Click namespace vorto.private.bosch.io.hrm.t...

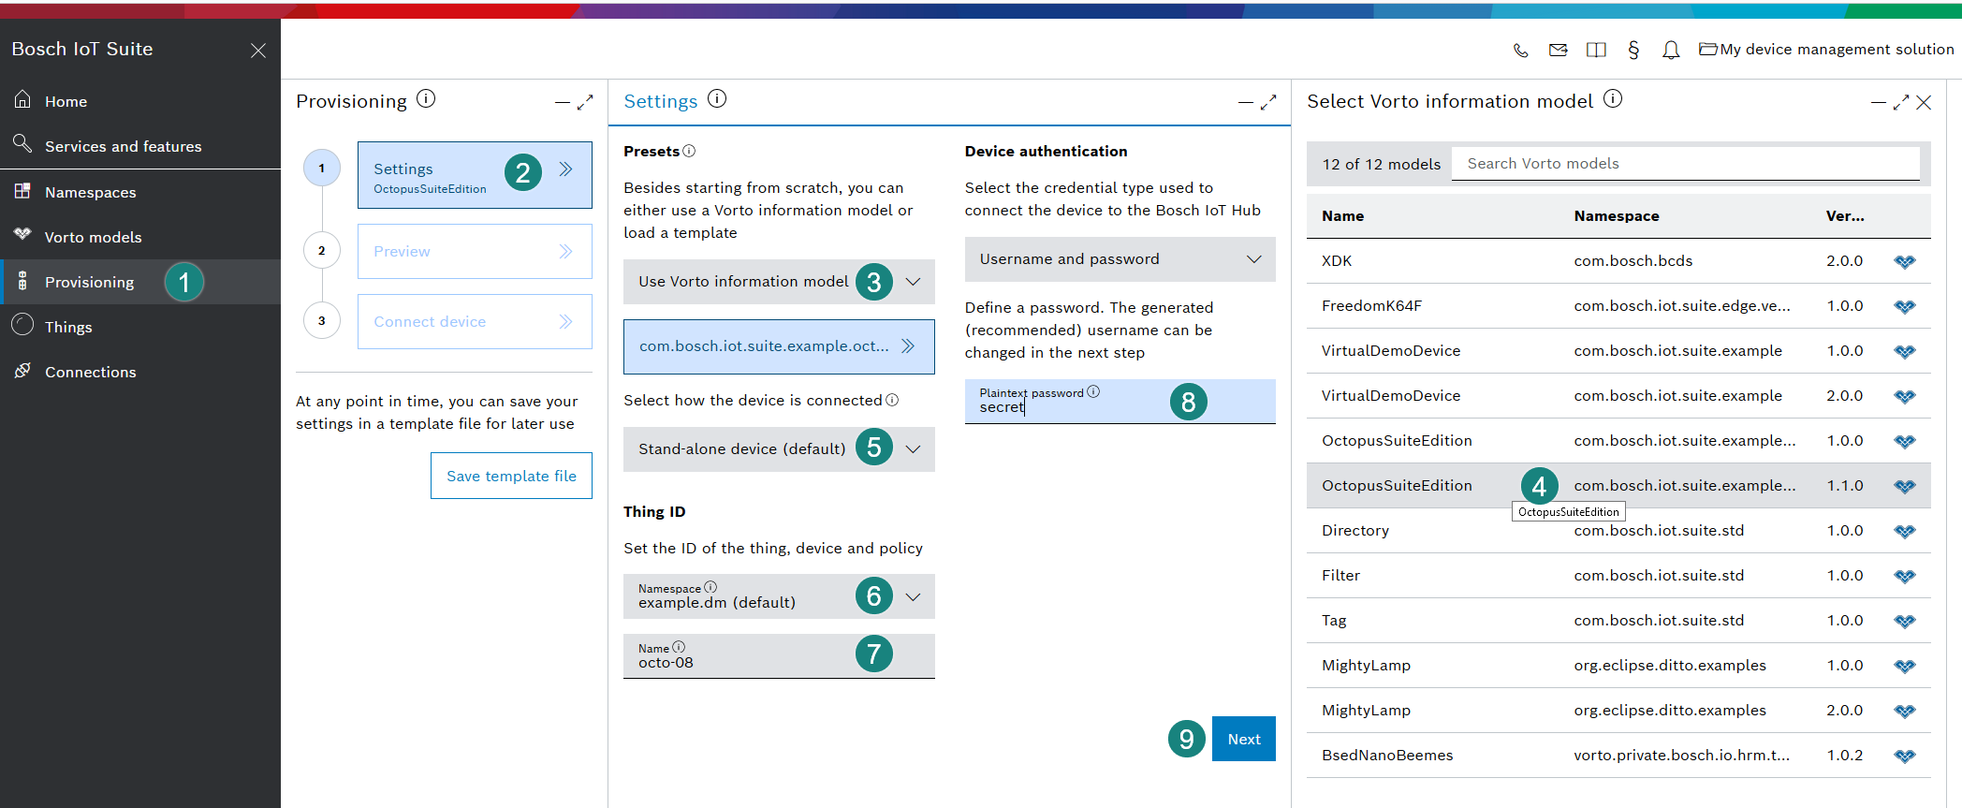tap(1681, 756)
